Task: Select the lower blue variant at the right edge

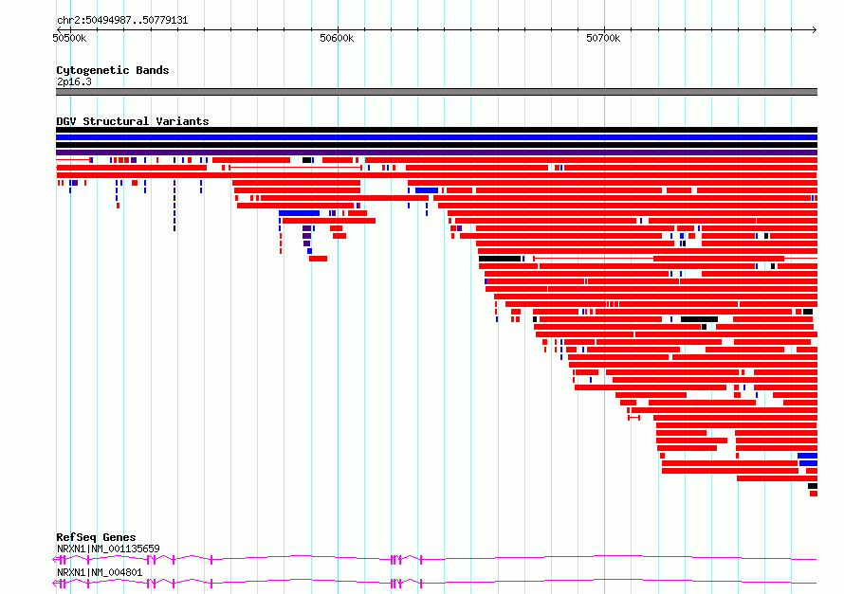Action: point(809,463)
